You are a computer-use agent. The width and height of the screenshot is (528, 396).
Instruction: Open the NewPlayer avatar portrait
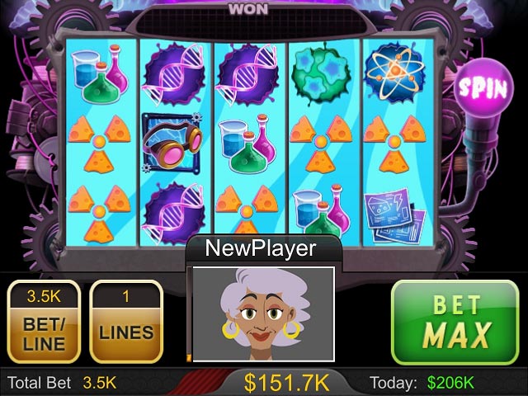[263, 314]
